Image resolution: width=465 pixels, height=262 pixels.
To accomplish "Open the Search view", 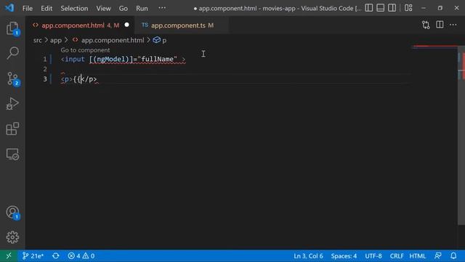I will 12,53.
